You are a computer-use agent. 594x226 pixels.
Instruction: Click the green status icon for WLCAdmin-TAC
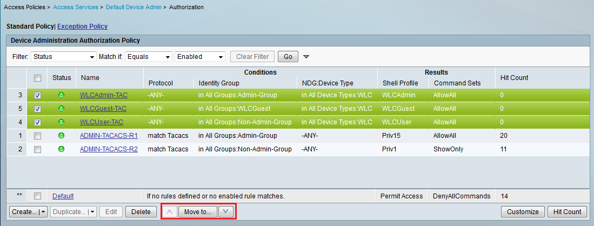(61, 95)
